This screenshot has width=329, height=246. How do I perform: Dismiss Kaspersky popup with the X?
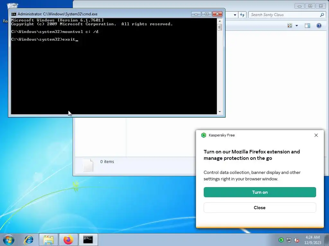[x=316, y=135]
